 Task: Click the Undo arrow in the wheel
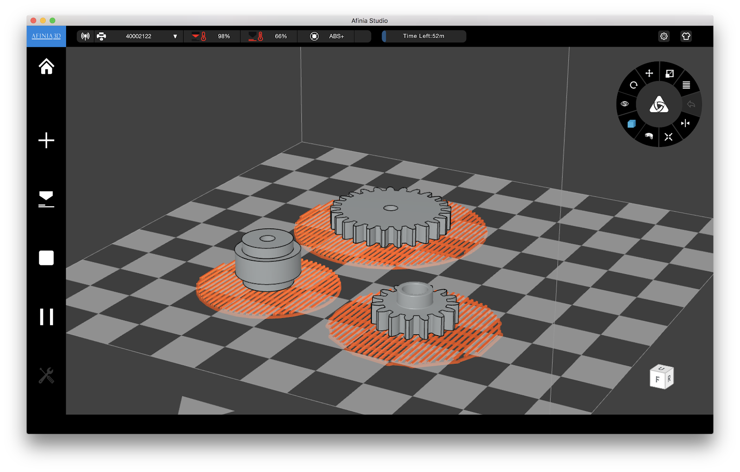pos(691,104)
